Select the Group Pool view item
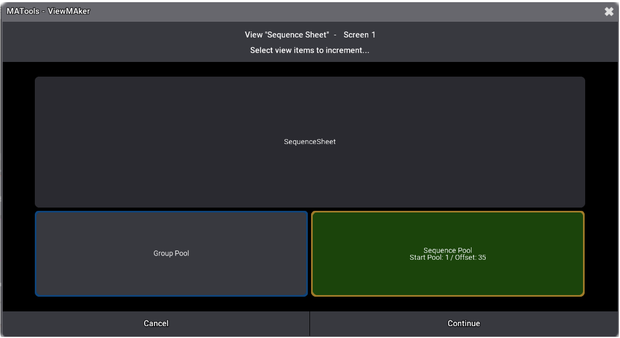Image resolution: width=620 pixels, height=338 pixels. [x=171, y=253]
